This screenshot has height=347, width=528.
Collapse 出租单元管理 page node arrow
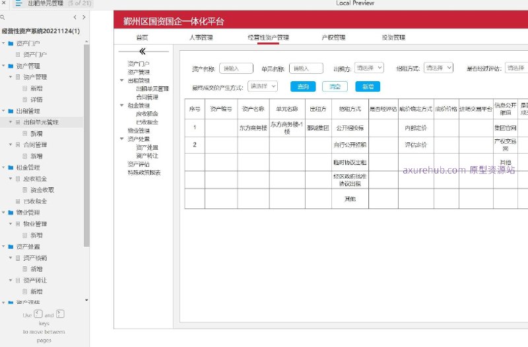tap(11, 122)
